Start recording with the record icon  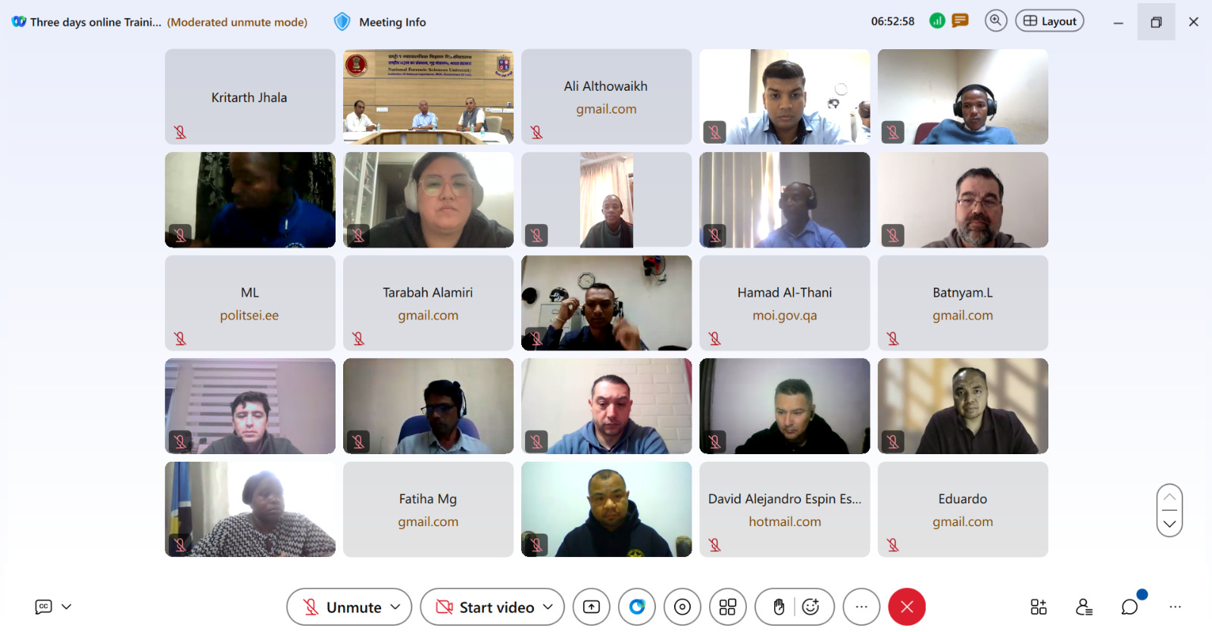pos(683,607)
